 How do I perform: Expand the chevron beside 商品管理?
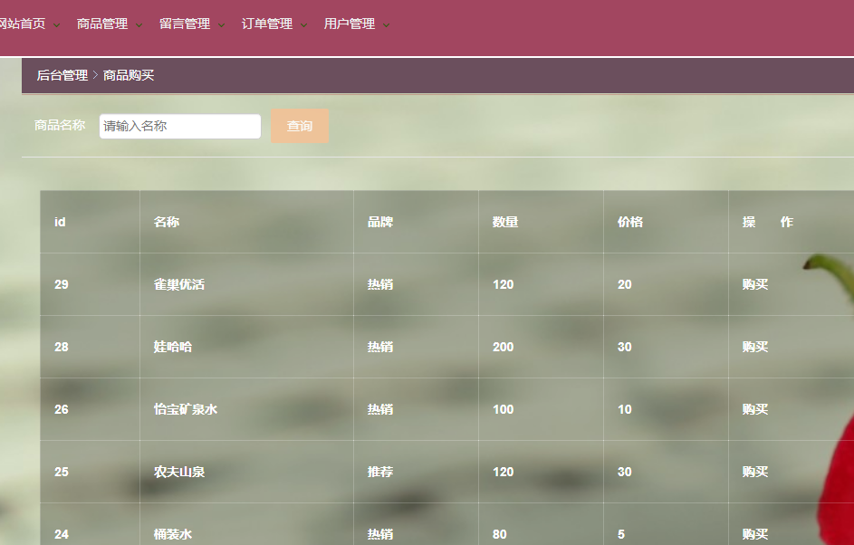pos(139,25)
